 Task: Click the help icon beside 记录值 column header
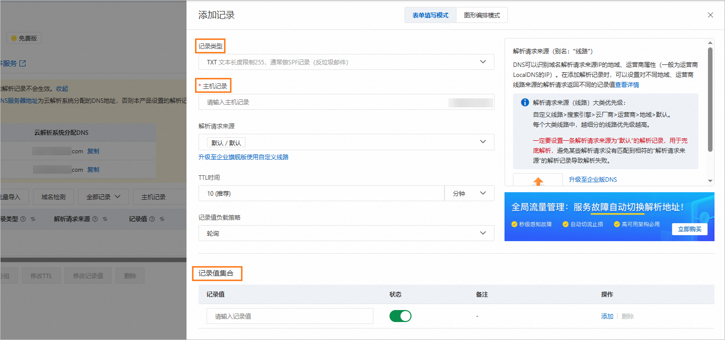pos(152,219)
